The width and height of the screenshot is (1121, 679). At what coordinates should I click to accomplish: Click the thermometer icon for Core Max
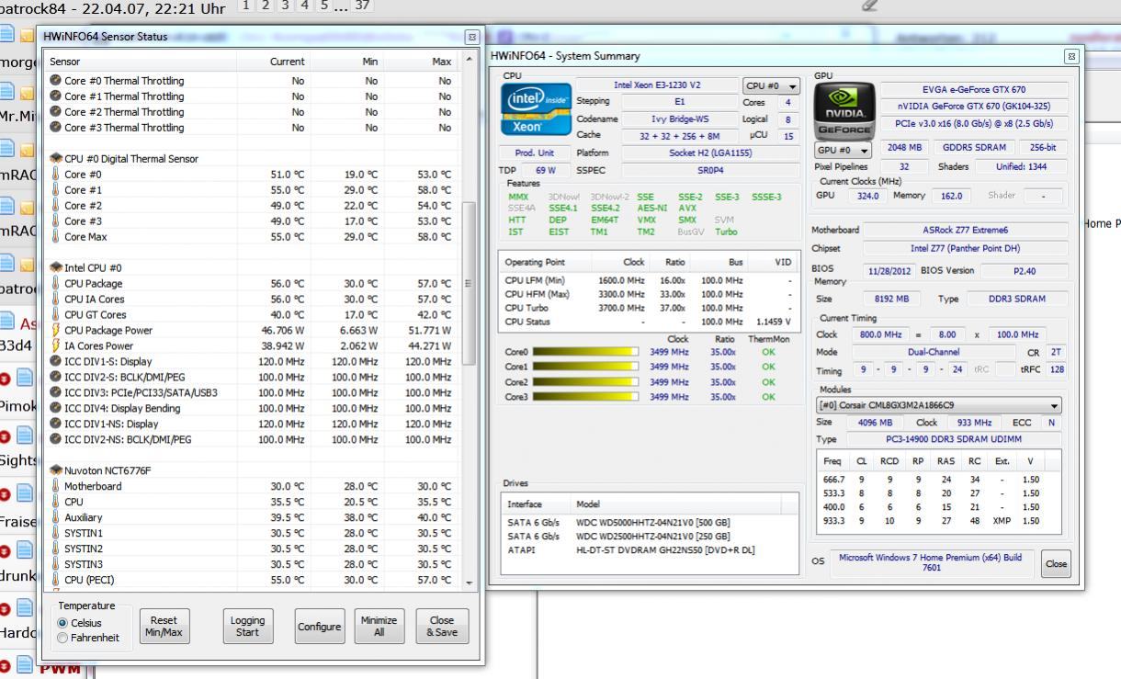[x=55, y=237]
